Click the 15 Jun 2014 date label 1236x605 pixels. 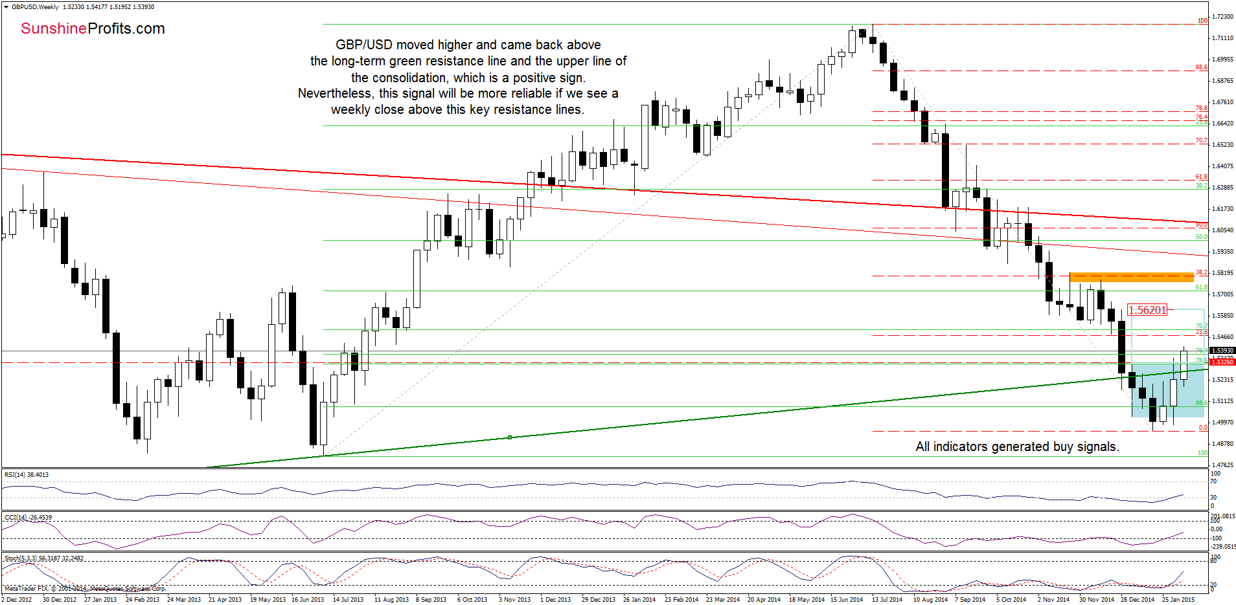(847, 599)
